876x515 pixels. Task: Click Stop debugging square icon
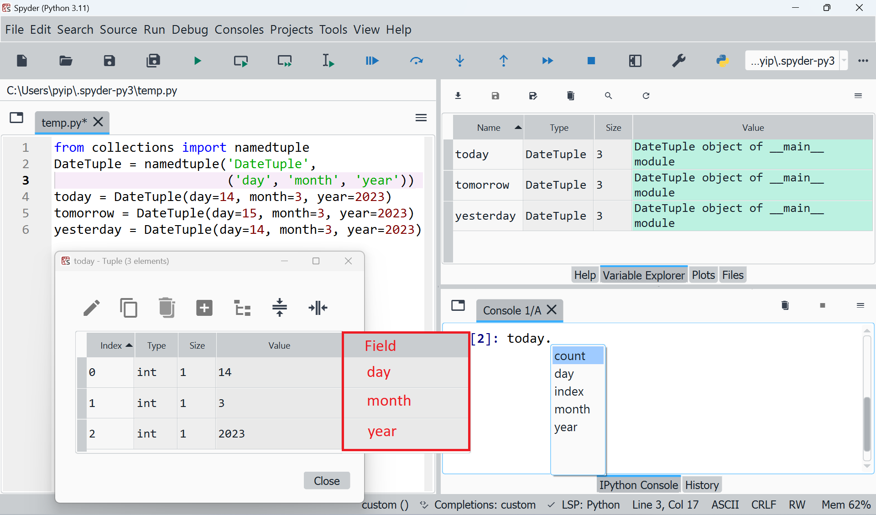(x=591, y=61)
